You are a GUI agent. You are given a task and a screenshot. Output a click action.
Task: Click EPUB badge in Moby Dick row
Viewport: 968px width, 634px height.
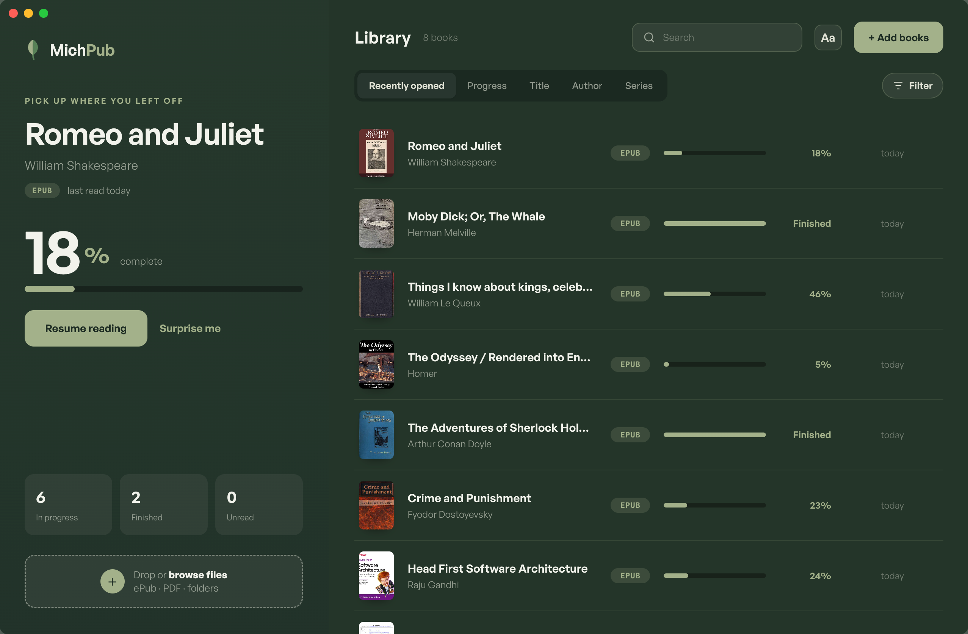pos(630,223)
